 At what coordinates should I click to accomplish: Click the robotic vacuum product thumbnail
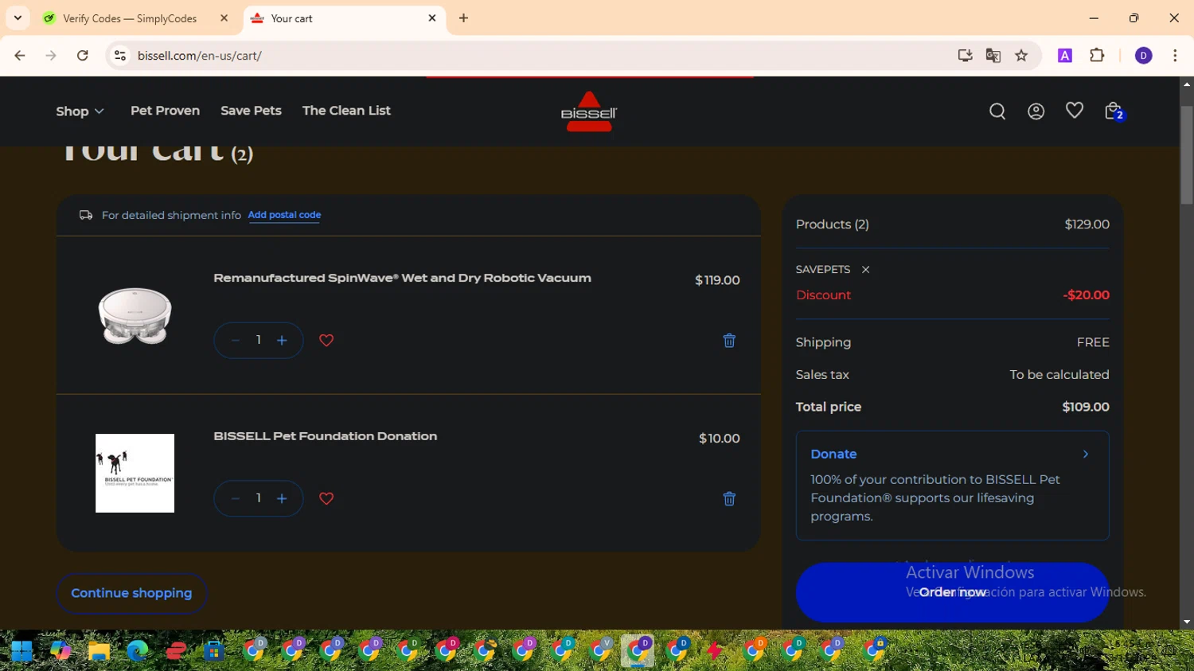(x=135, y=315)
